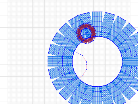
Task: Select the horizontal blue segment on ring's left side
Action: pyautogui.click(x=60, y=62)
